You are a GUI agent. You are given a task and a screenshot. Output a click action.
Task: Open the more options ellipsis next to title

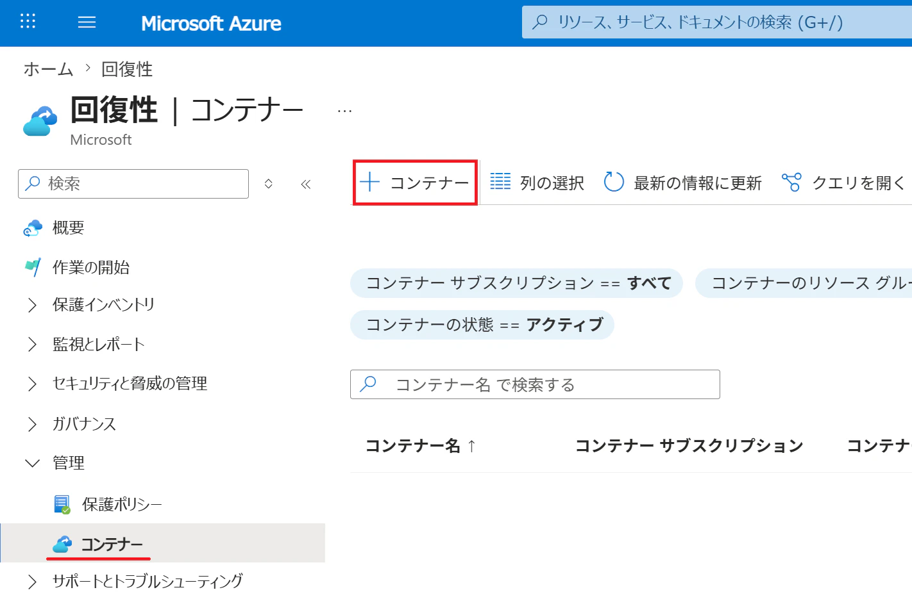[x=344, y=111]
